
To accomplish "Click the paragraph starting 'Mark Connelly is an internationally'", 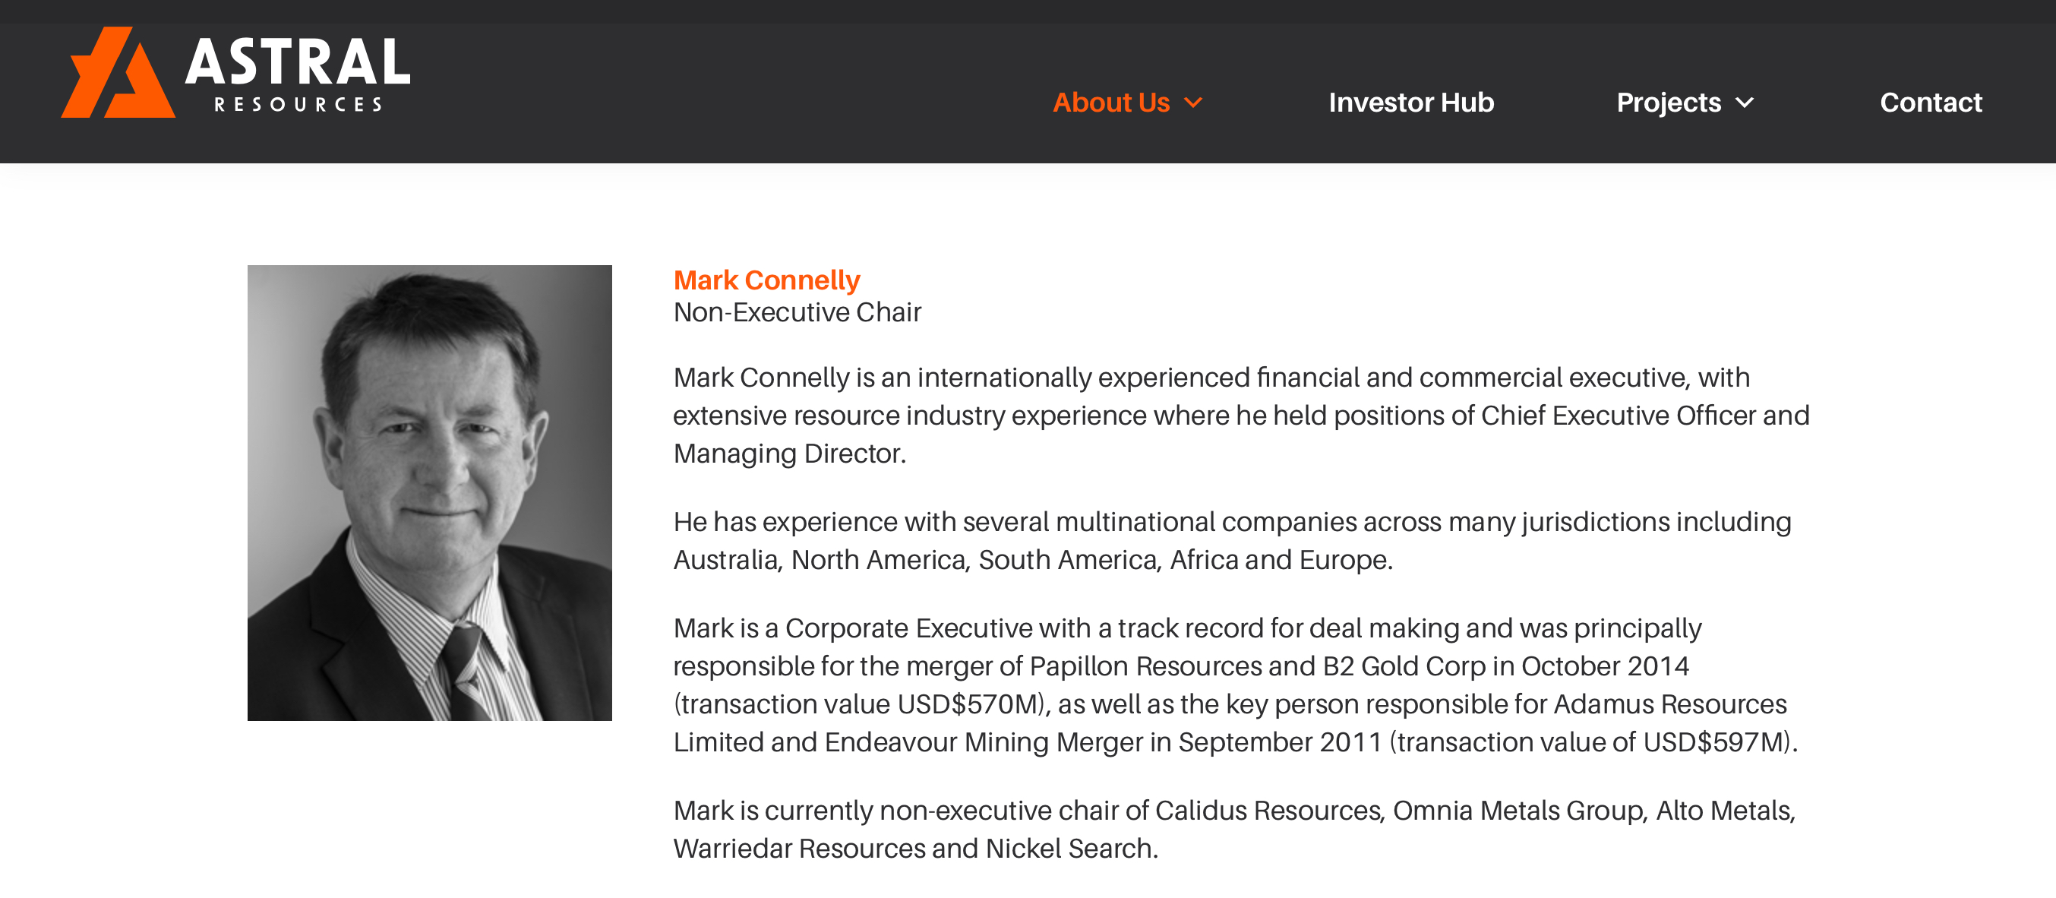I will [x=1241, y=415].
